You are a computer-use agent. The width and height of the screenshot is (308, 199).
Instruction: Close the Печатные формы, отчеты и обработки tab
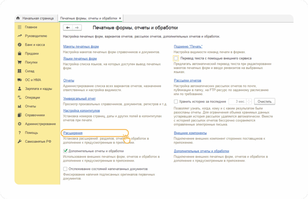click(120, 18)
